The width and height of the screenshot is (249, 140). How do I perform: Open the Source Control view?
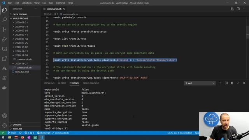click(x=4, y=30)
